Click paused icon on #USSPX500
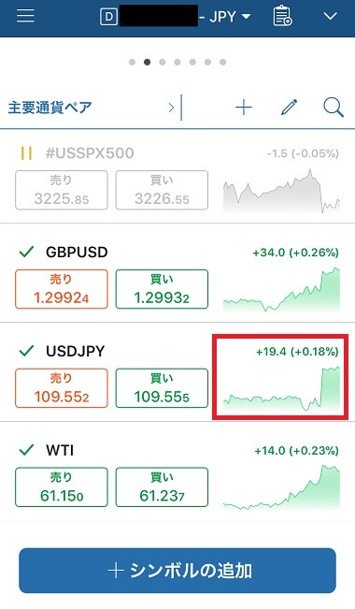The height and width of the screenshot is (609, 355). (x=26, y=153)
